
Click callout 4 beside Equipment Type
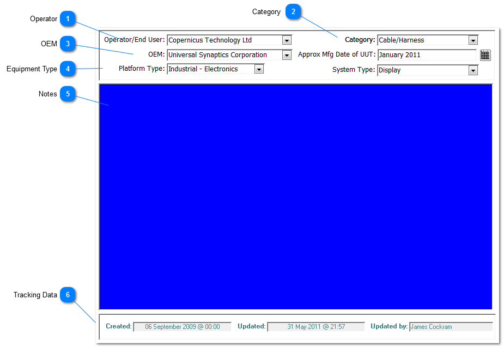68,69
